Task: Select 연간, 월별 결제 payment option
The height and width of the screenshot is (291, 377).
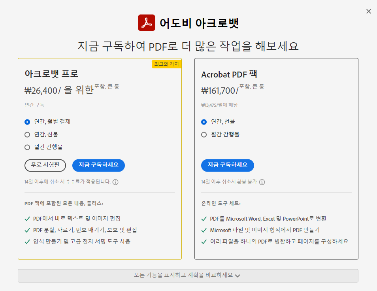Action: (26, 122)
